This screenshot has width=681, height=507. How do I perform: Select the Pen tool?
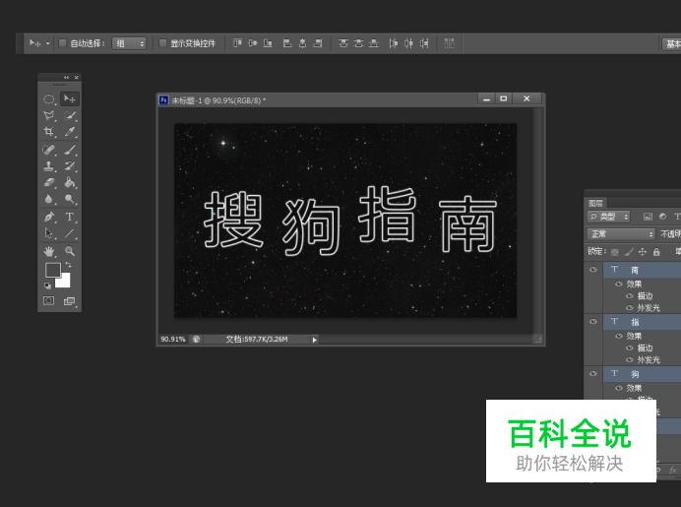[49, 217]
